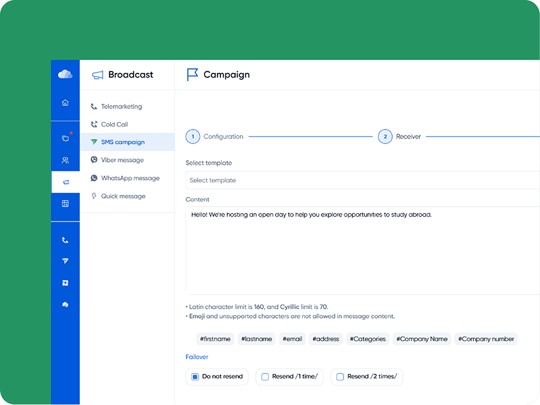Insert the #Categories tag

tap(368, 339)
